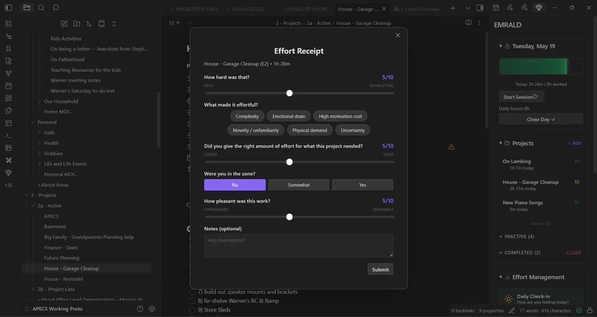Click the binary digits ribbon icon
Image resolution: width=597 pixels, height=317 pixels.
(x=8, y=48)
